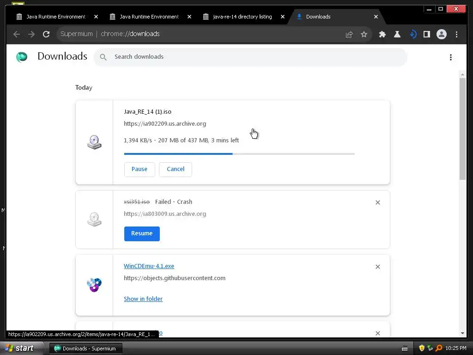
Task: Click the Today date heading
Action: (x=84, y=87)
